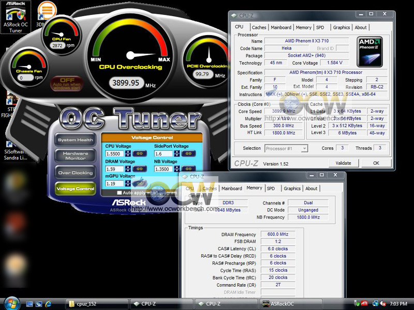Viewport: 414px width, 310px height.
Task: Click the DC Mode value Unganged
Action: pos(308,210)
